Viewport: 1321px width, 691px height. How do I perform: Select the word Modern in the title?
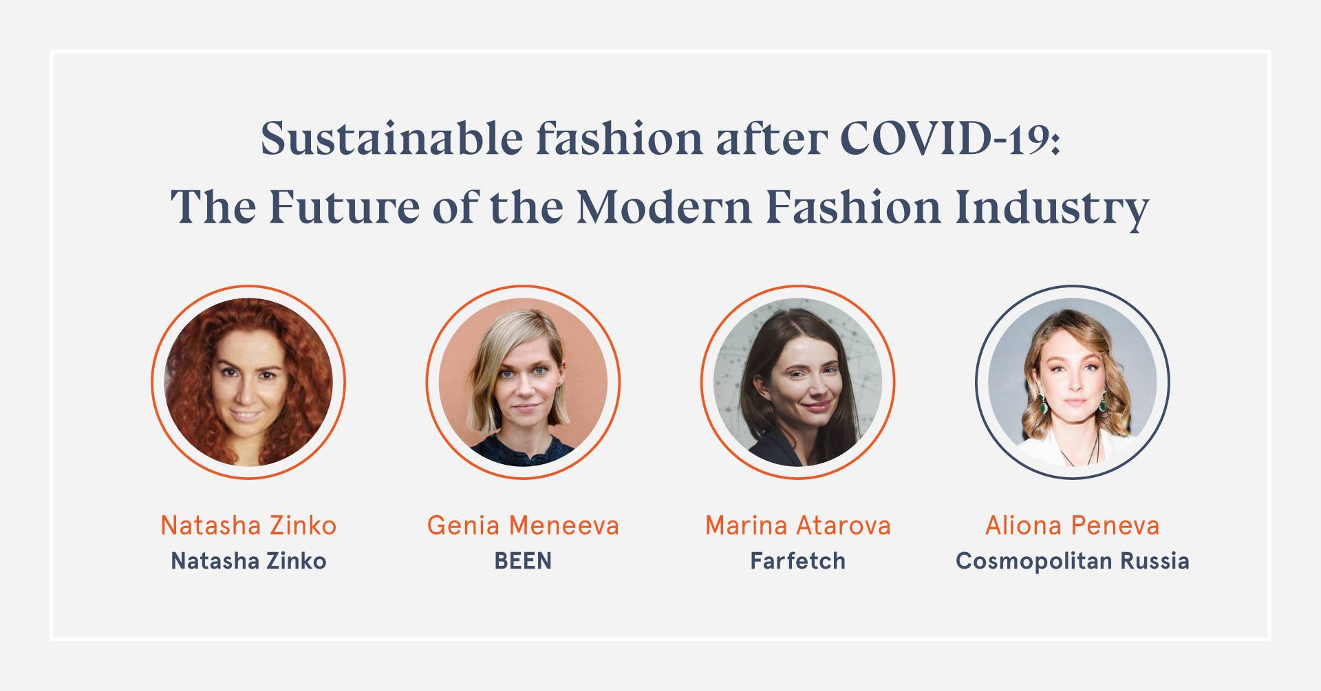(x=664, y=207)
